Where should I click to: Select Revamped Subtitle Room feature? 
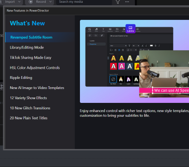click(40, 37)
